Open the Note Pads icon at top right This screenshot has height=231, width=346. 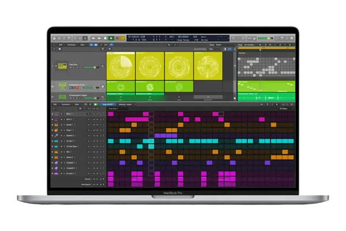(282, 38)
